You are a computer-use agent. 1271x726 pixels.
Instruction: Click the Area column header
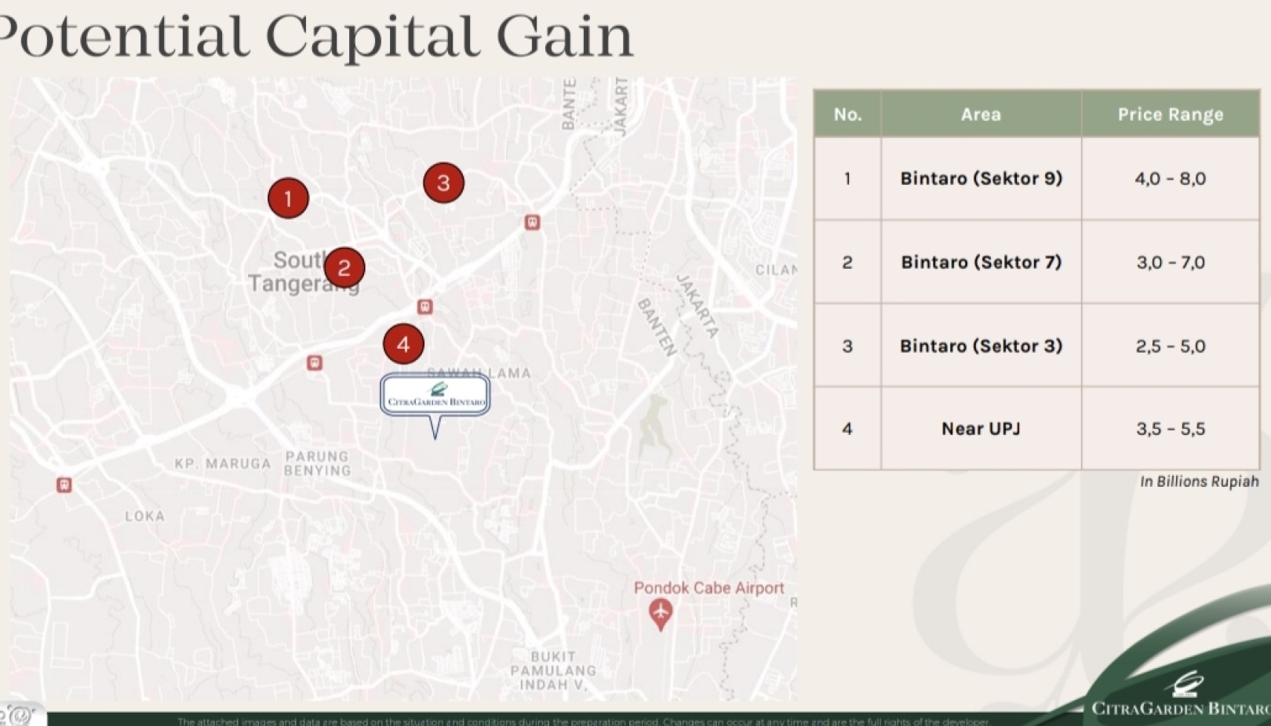pos(981,114)
